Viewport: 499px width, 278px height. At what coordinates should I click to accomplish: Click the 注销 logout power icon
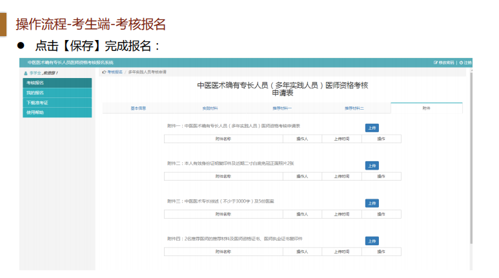(x=461, y=63)
